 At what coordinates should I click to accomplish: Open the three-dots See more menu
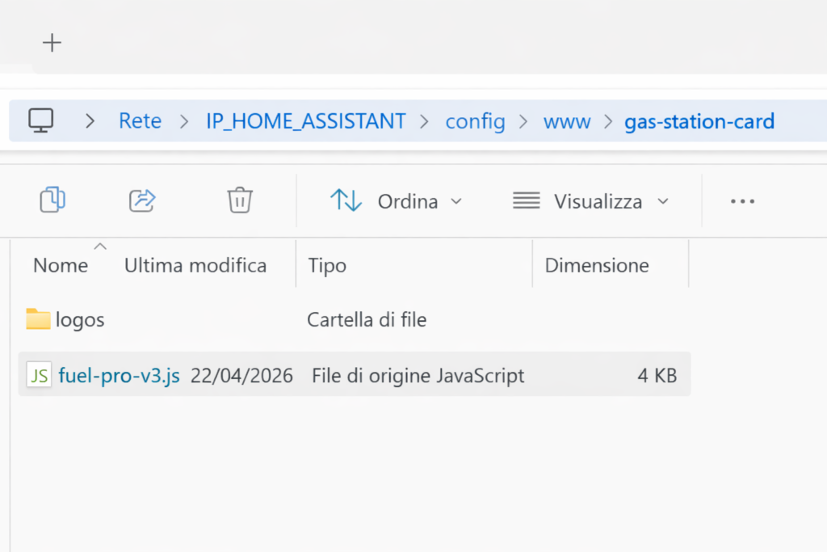click(741, 200)
